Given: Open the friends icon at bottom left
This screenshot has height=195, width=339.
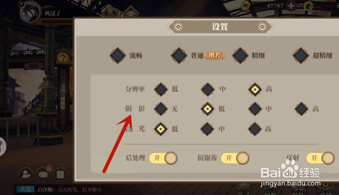Looking at the screenshot, I should click(26, 175).
